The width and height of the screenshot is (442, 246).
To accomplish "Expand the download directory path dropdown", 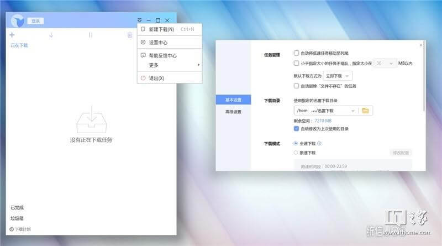I will [x=353, y=111].
